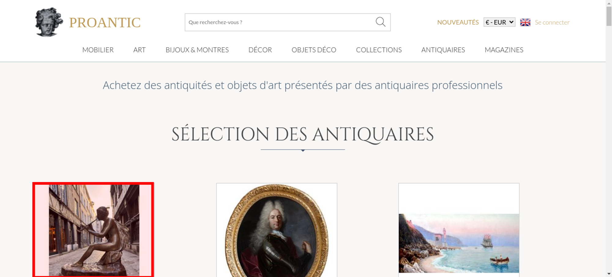Viewport: 612px width, 277px height.
Task: Open the COLLECTIONS menu
Action: [379, 50]
